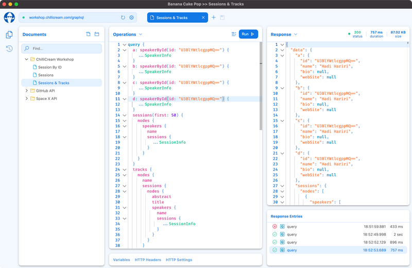
Task: Run the query
Action: pos(248,34)
